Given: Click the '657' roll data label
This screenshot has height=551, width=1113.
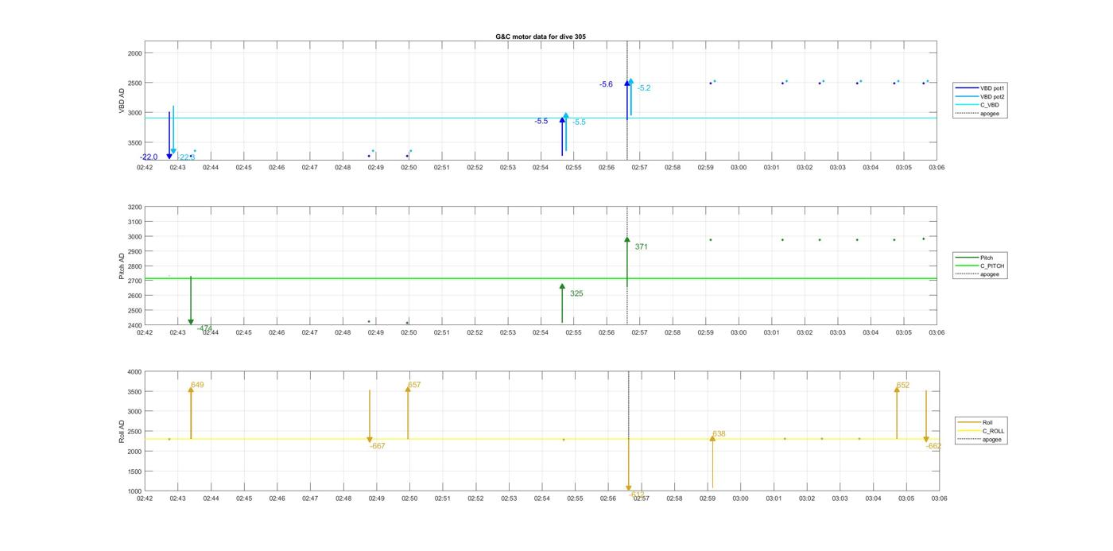Looking at the screenshot, I should pyautogui.click(x=414, y=385).
